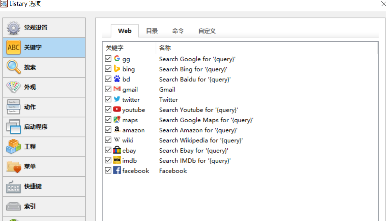Screen dimensions: 386x221
Task: Click the Bing icon in bing row
Action: [117, 69]
